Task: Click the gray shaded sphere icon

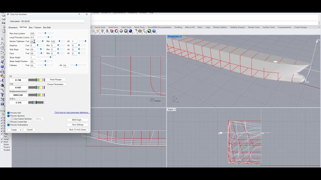Action: pyautogui.click(x=121, y=31)
